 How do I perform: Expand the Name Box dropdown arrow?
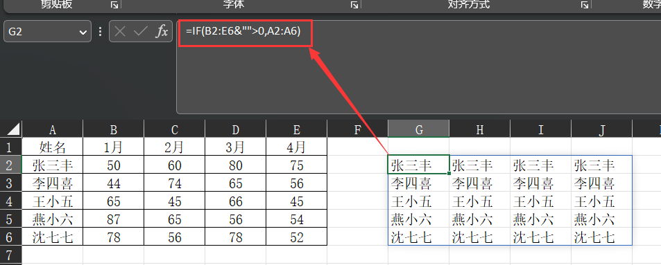coord(83,32)
